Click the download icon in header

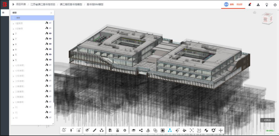pos(258,5)
